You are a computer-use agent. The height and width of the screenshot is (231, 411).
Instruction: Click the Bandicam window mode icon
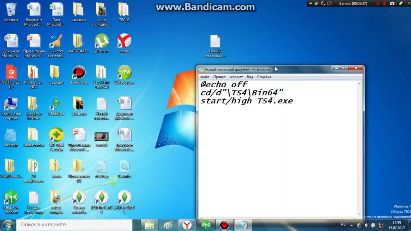coord(317,4)
